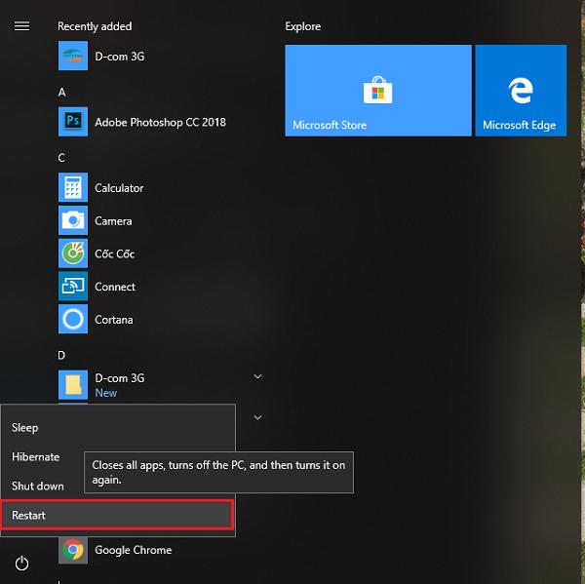Launch the Cốc Cốc browser
Image resolution: width=585 pixels, height=584 pixels.
[114, 254]
